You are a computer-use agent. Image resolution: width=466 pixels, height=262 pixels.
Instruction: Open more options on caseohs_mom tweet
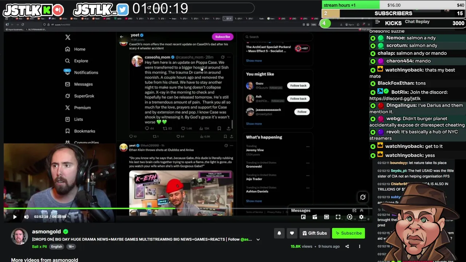pyautogui.click(x=229, y=57)
